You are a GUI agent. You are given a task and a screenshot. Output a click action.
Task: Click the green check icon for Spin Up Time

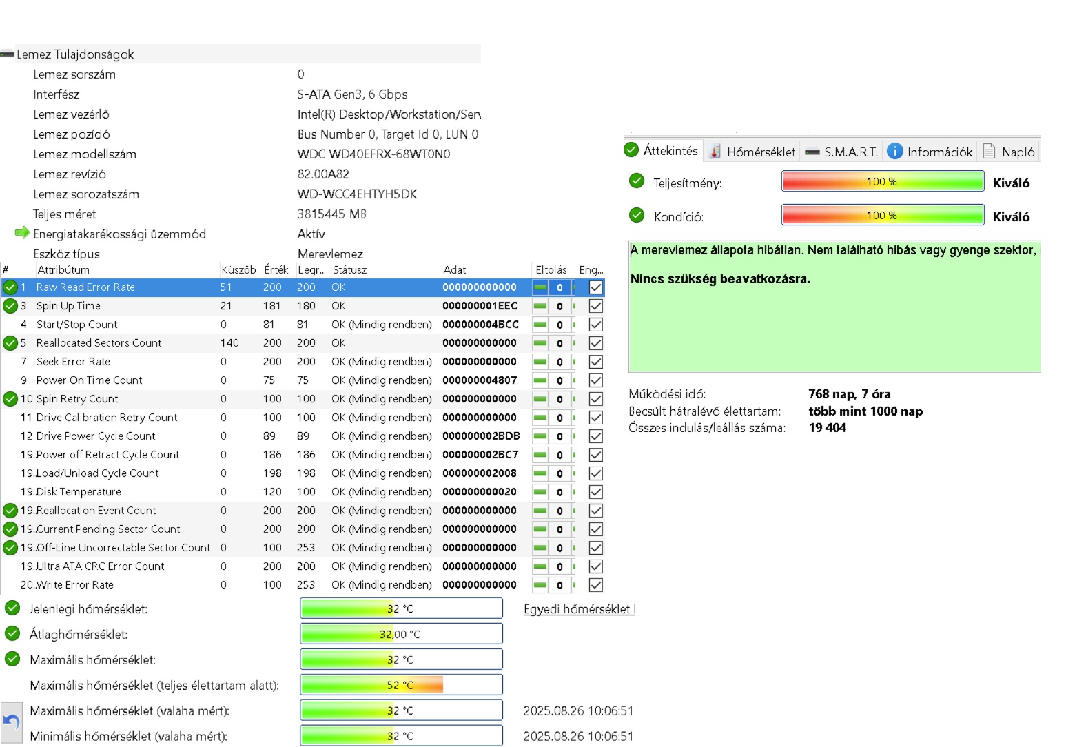tap(10, 306)
